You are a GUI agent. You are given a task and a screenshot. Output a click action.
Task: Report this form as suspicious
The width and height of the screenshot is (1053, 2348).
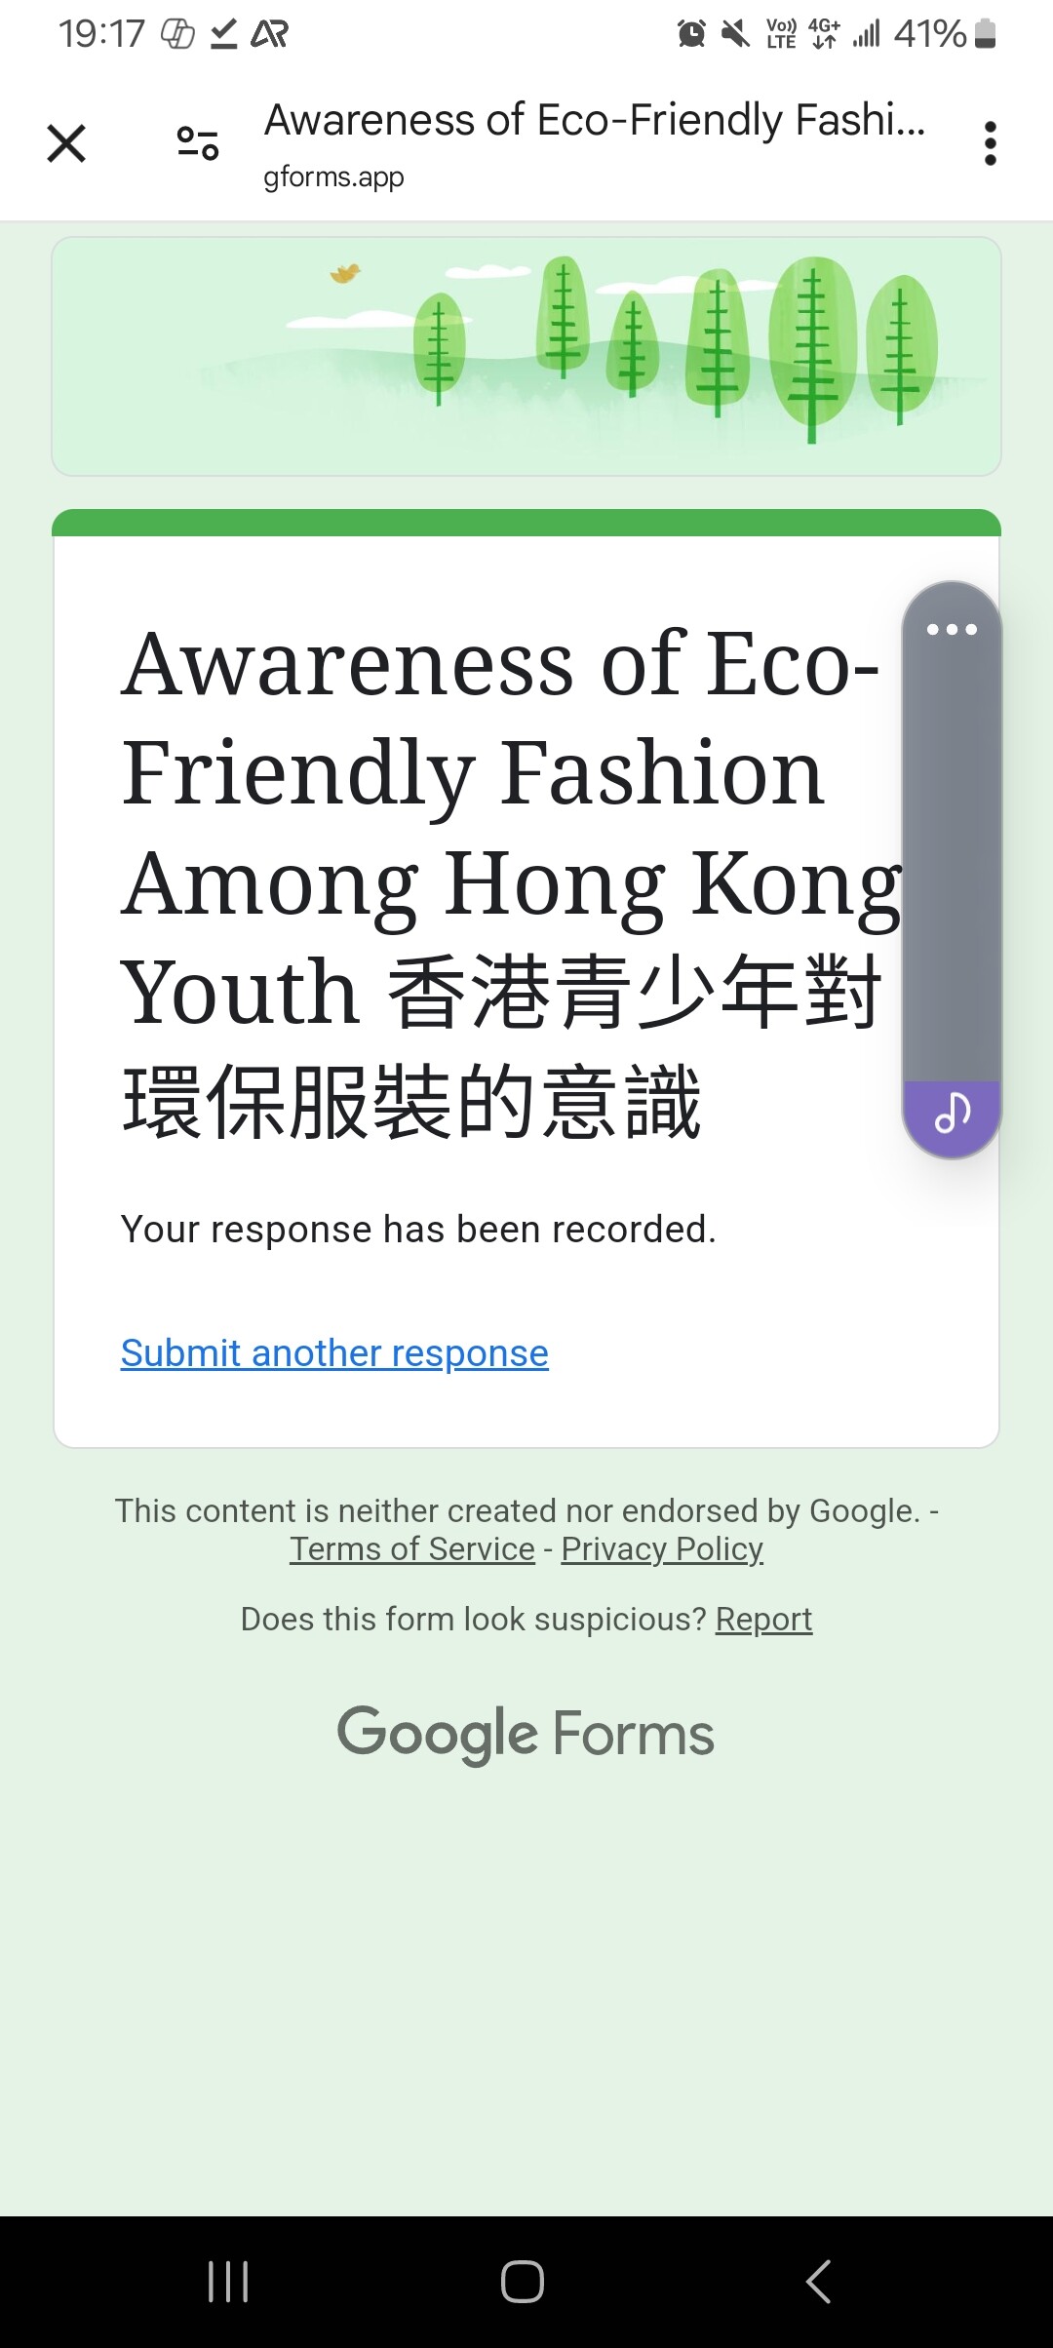[763, 1620]
